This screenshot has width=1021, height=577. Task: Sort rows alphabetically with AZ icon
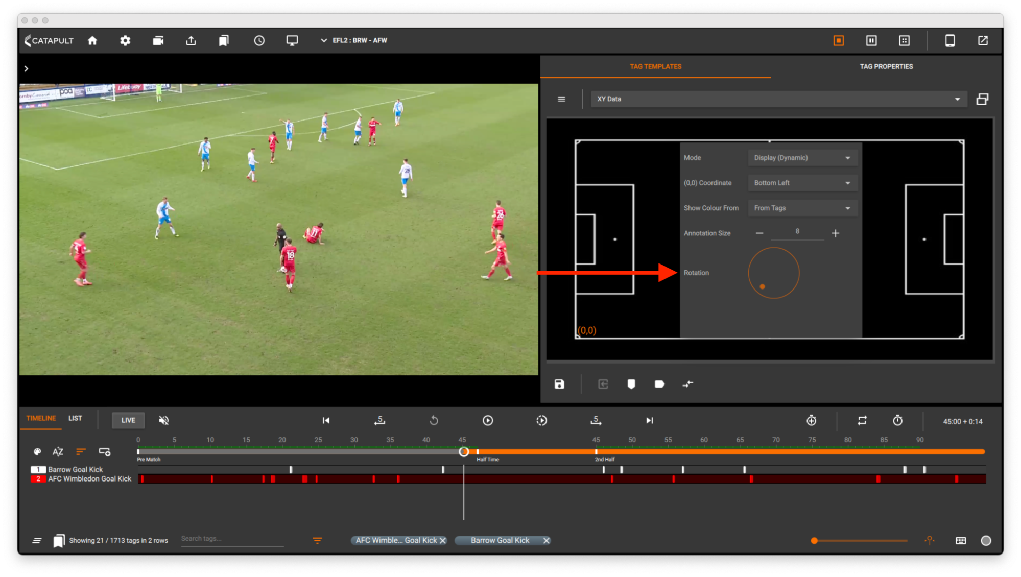58,452
